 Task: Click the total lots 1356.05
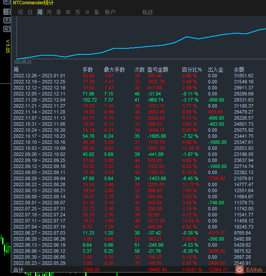pyautogui.click(x=91, y=270)
